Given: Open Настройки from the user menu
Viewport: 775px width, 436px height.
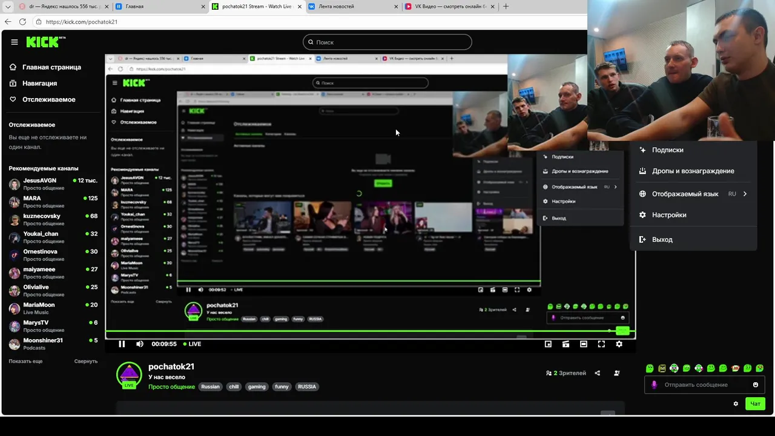Looking at the screenshot, I should [693, 215].
